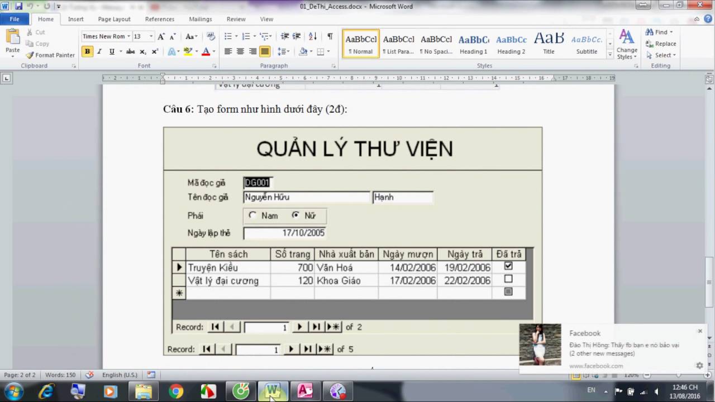
Task: Open the Change Case dropdown
Action: point(191,36)
